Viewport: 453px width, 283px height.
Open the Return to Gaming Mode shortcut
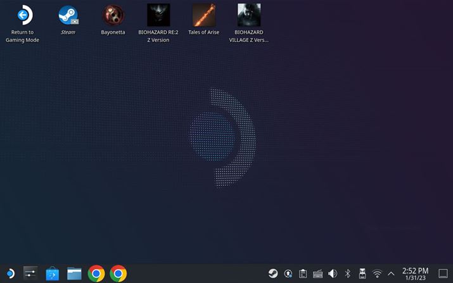coord(23,15)
